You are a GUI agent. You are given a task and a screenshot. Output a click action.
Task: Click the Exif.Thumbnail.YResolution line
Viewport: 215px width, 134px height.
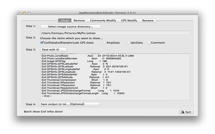click(76, 85)
